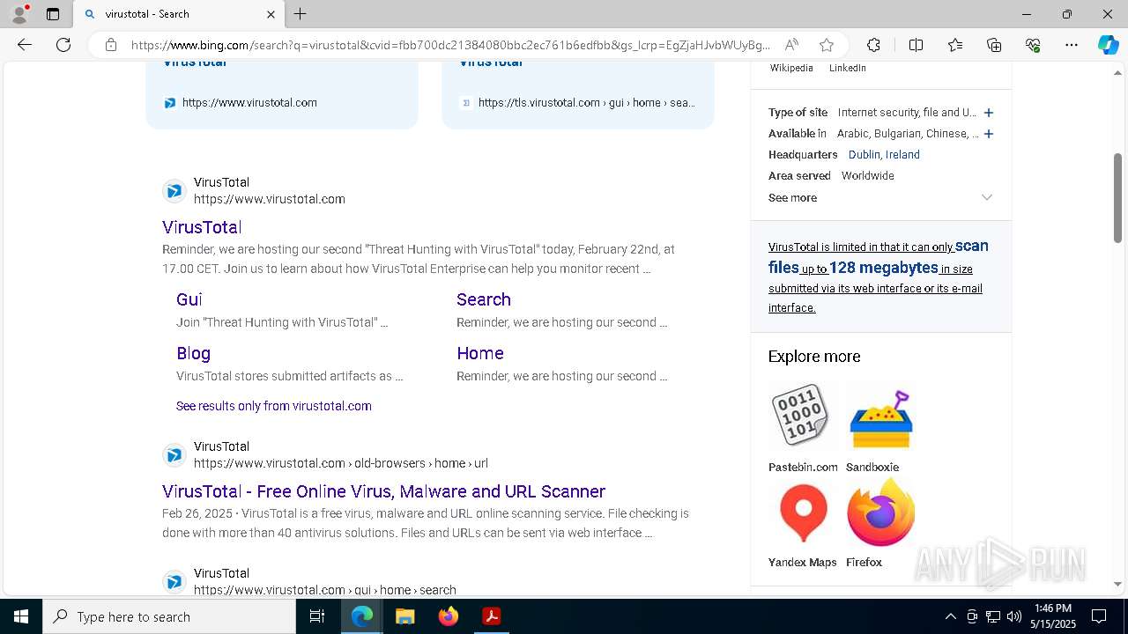This screenshot has width=1128, height=634.
Task: Toggle the Split screen icon
Action: coord(916,45)
